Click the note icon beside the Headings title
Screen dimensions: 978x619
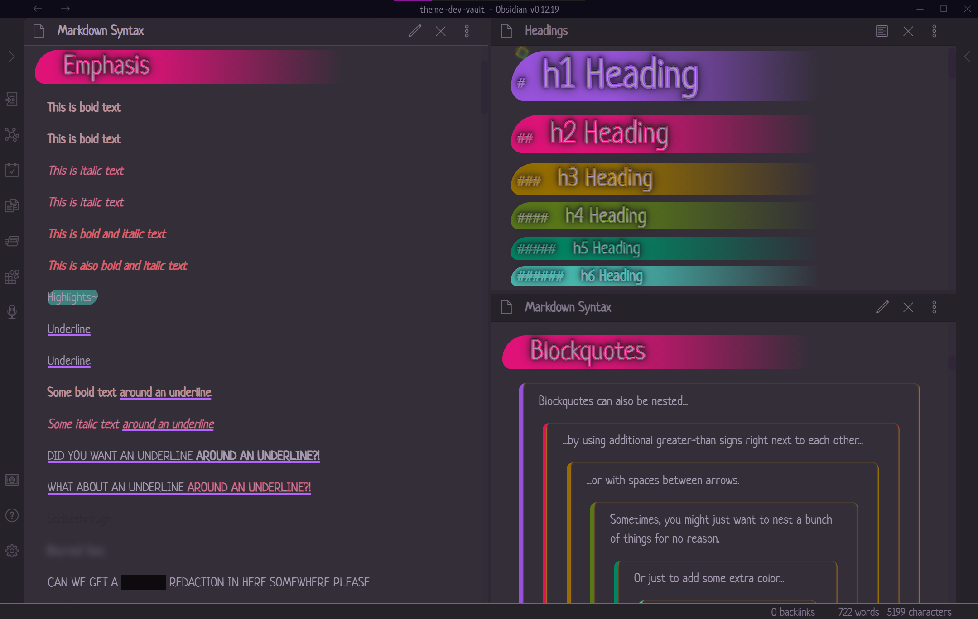506,31
